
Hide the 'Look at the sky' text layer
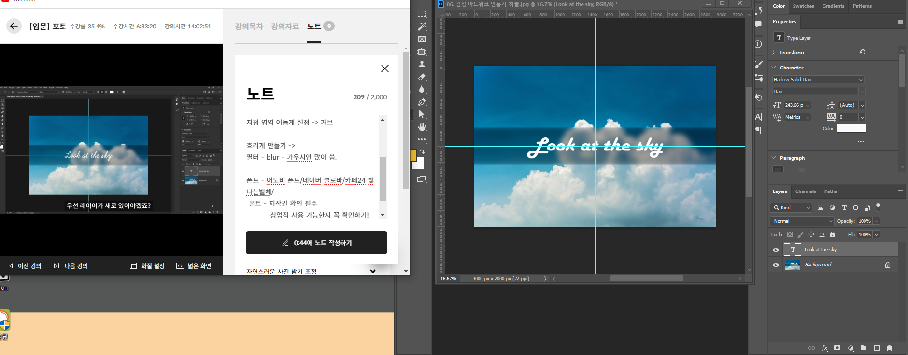tap(776, 250)
